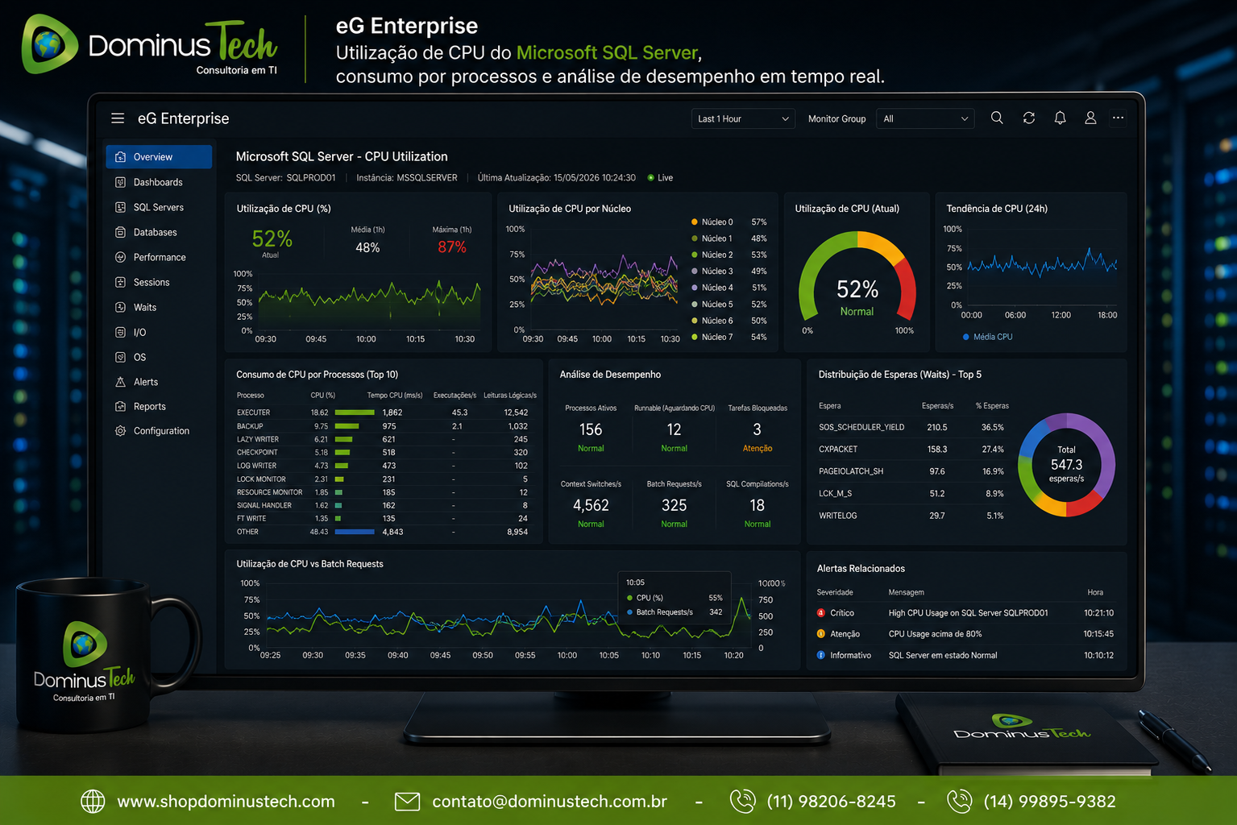This screenshot has height=825, width=1237.
Task: Click the refresh icon in header
Action: pyautogui.click(x=1029, y=118)
